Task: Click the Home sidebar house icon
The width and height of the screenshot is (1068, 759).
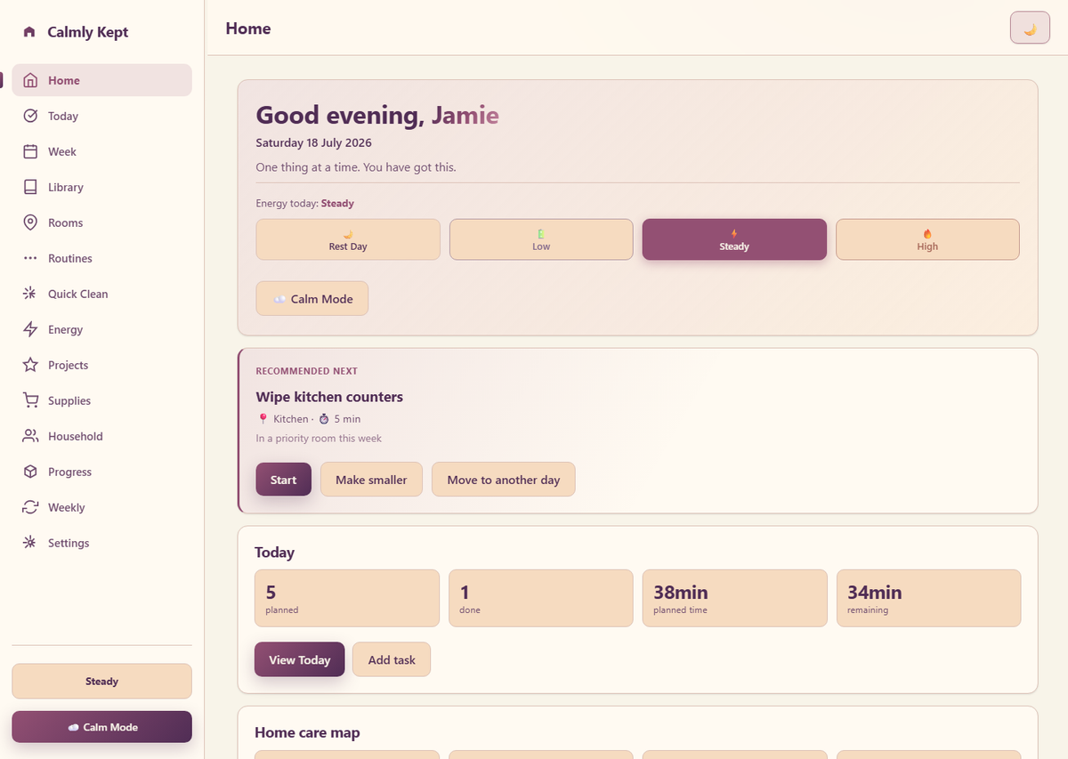Action: pos(30,80)
